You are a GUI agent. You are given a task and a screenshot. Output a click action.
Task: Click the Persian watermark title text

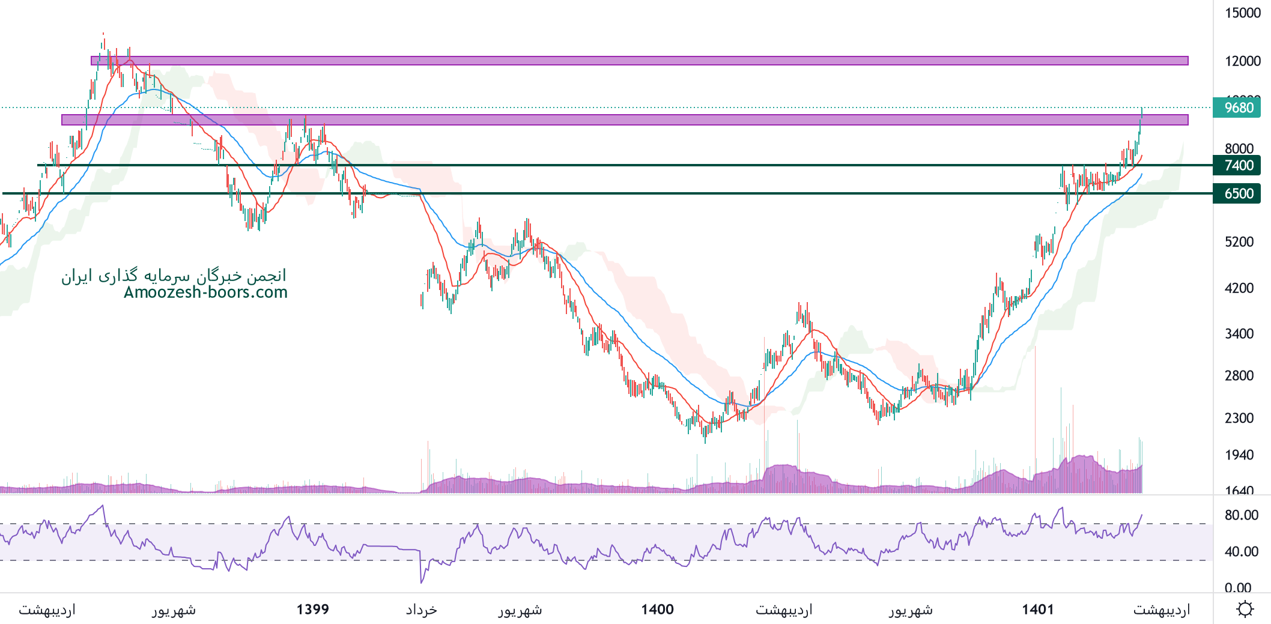coord(174,276)
